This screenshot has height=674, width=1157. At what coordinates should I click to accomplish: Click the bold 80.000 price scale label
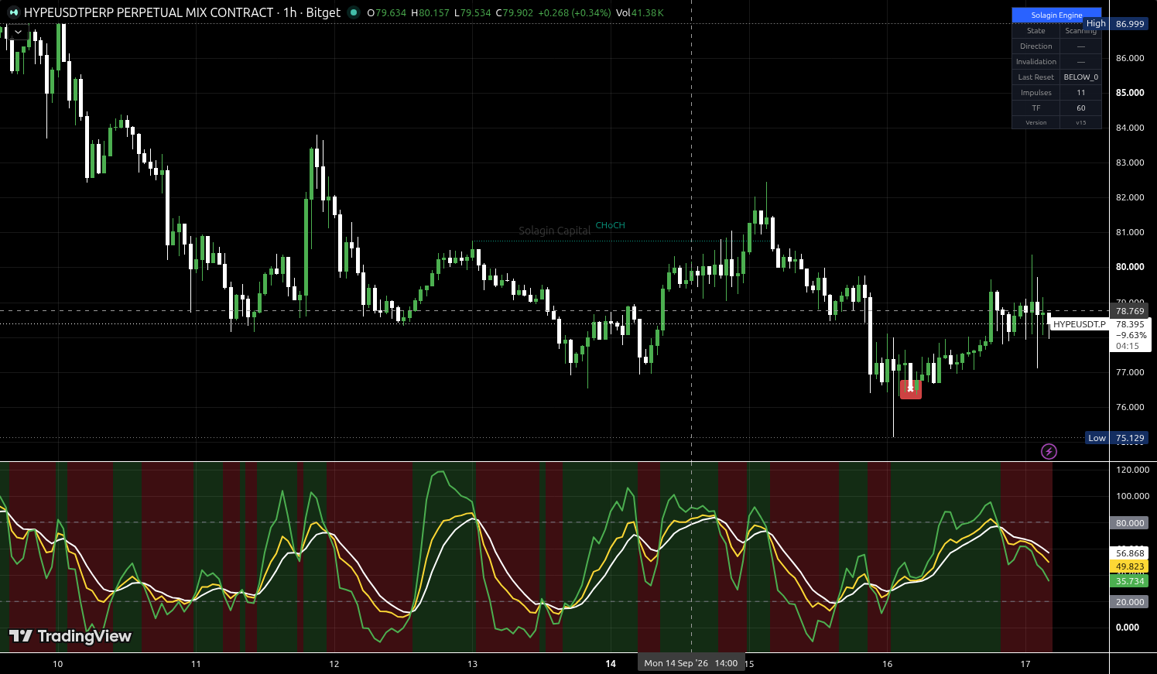(1130, 267)
